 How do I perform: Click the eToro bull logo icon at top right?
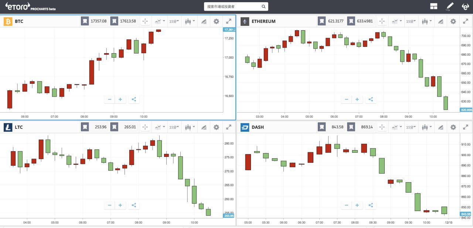point(466,6)
